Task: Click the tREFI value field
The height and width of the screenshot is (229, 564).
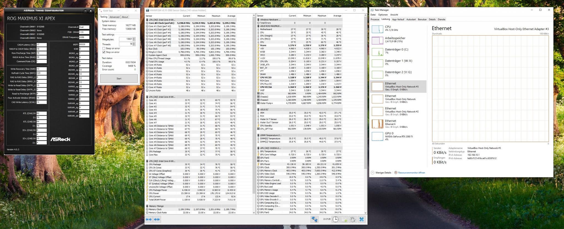Action: coord(84,45)
